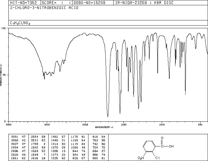Viewport: 208px width, 161px height.
Task: Click the molecular formula 'C7H4CLNO4'
Action: [x=20, y=23]
